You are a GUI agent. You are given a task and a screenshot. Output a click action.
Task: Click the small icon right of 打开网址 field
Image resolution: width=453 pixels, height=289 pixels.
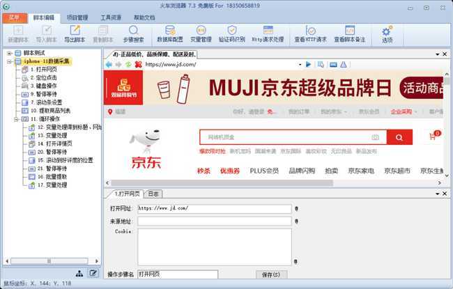point(296,208)
